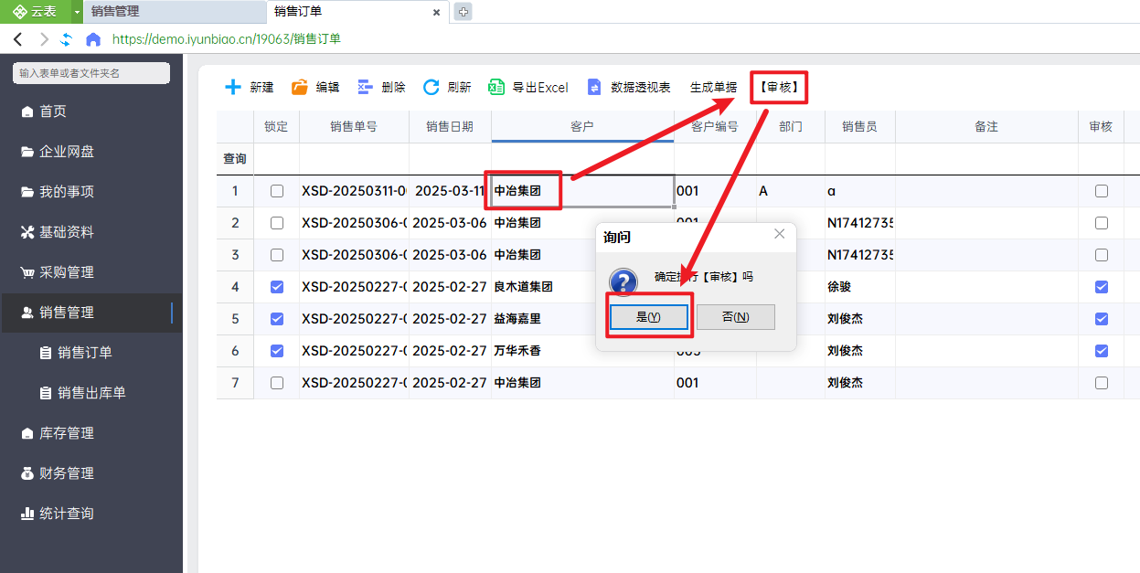Click the 客户 cell in row 1
This screenshot has height=573, width=1140.
coord(582,191)
